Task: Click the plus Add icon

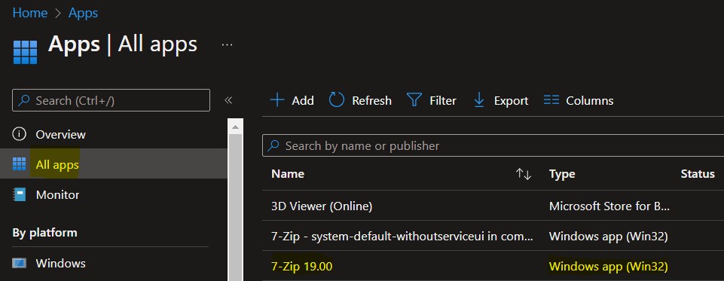Action: pos(277,100)
